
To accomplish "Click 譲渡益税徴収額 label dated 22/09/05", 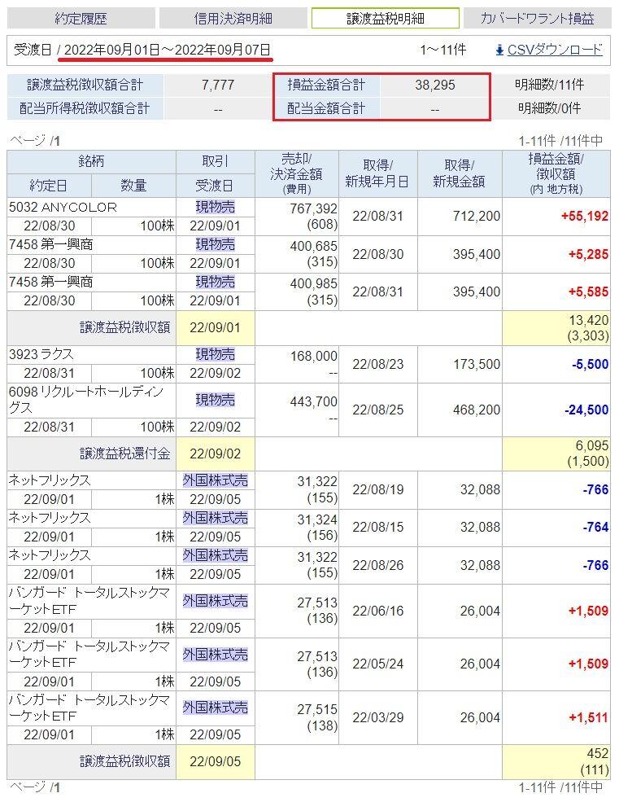I will 124,761.
